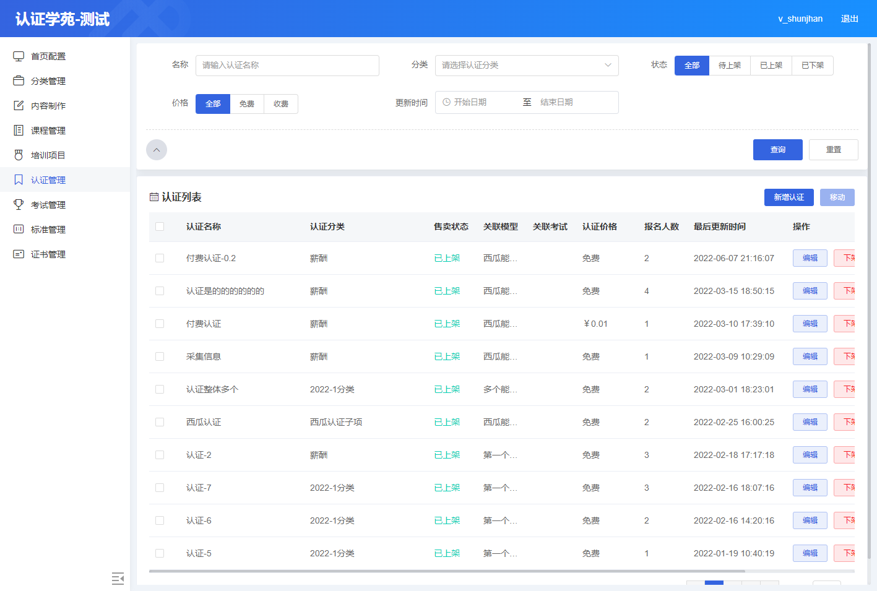
Task: Click the 标准管理 gauge icon
Action: tap(19, 230)
